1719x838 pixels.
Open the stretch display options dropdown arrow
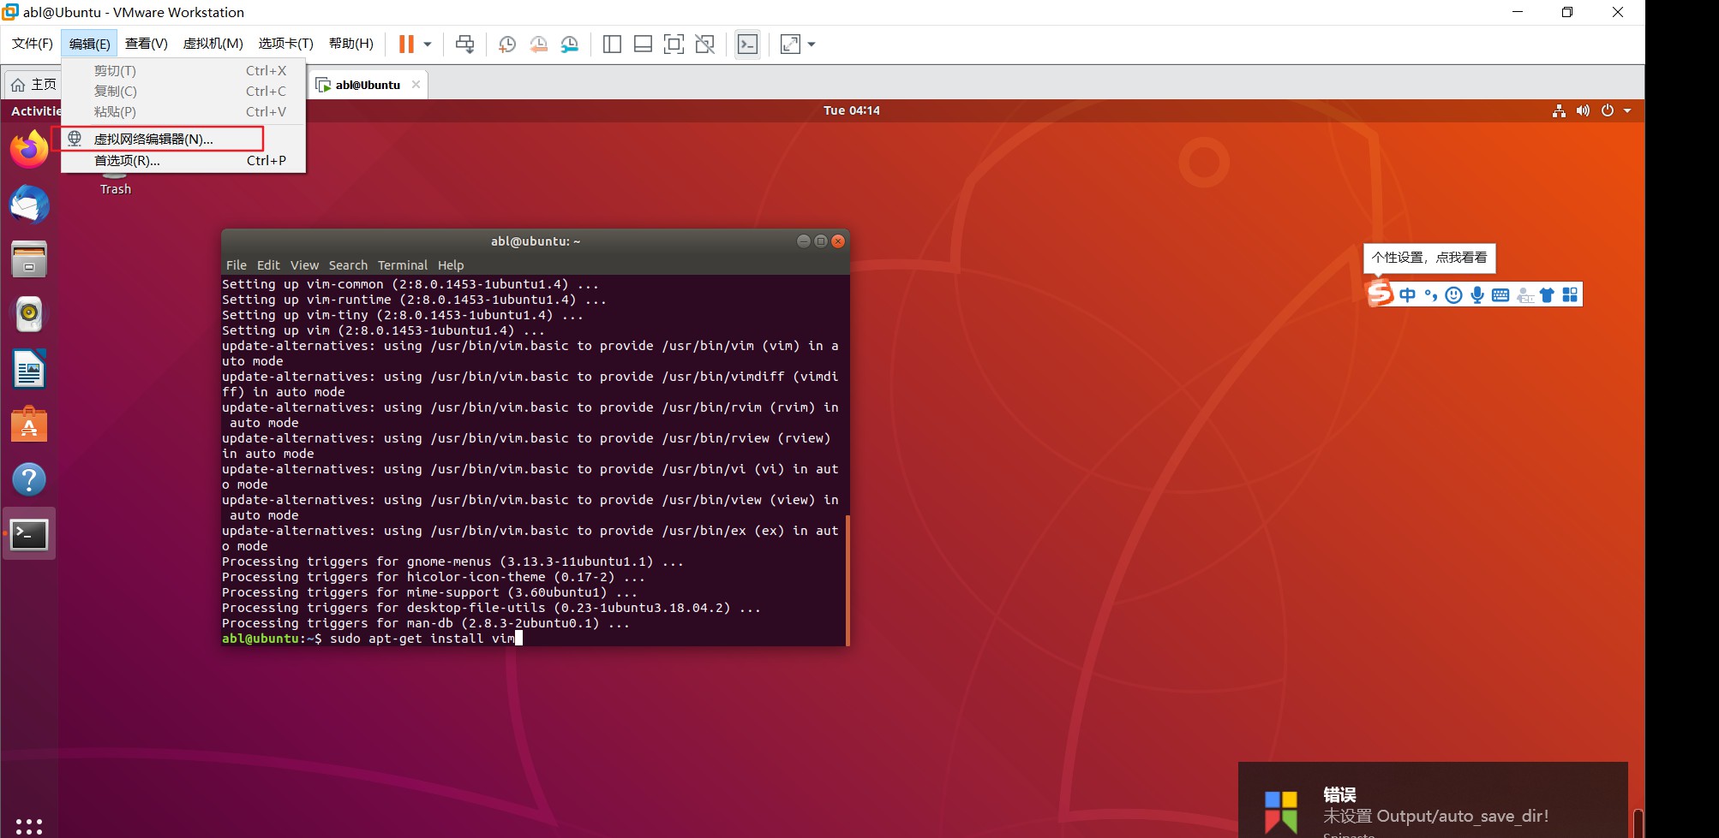[x=812, y=45]
